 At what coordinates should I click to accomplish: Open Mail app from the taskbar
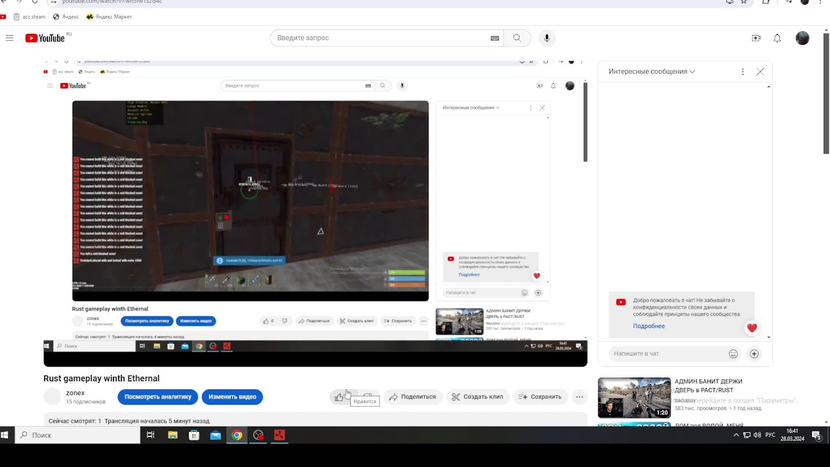coord(215,435)
